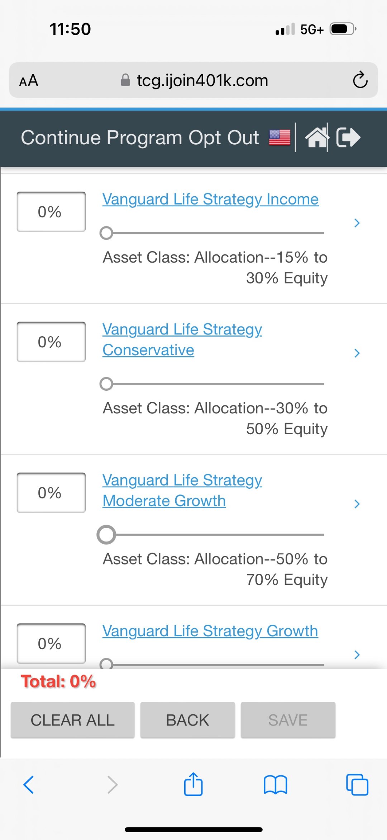Tap the home icon in header
Viewport: 387px width, 840px height.
point(316,137)
